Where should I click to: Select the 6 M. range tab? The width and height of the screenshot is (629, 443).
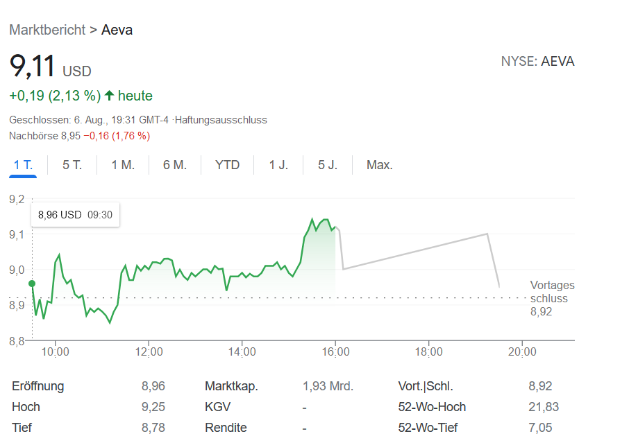[x=175, y=165]
